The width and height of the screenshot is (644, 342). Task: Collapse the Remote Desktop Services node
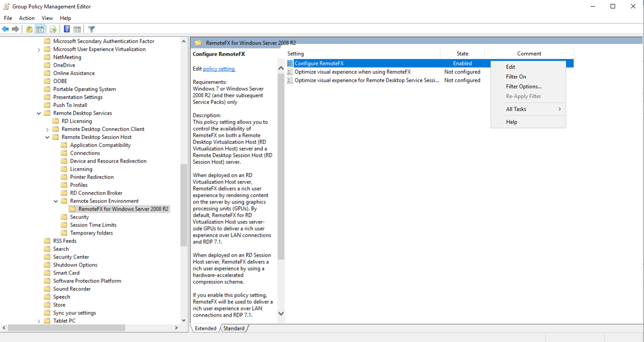[x=39, y=113]
